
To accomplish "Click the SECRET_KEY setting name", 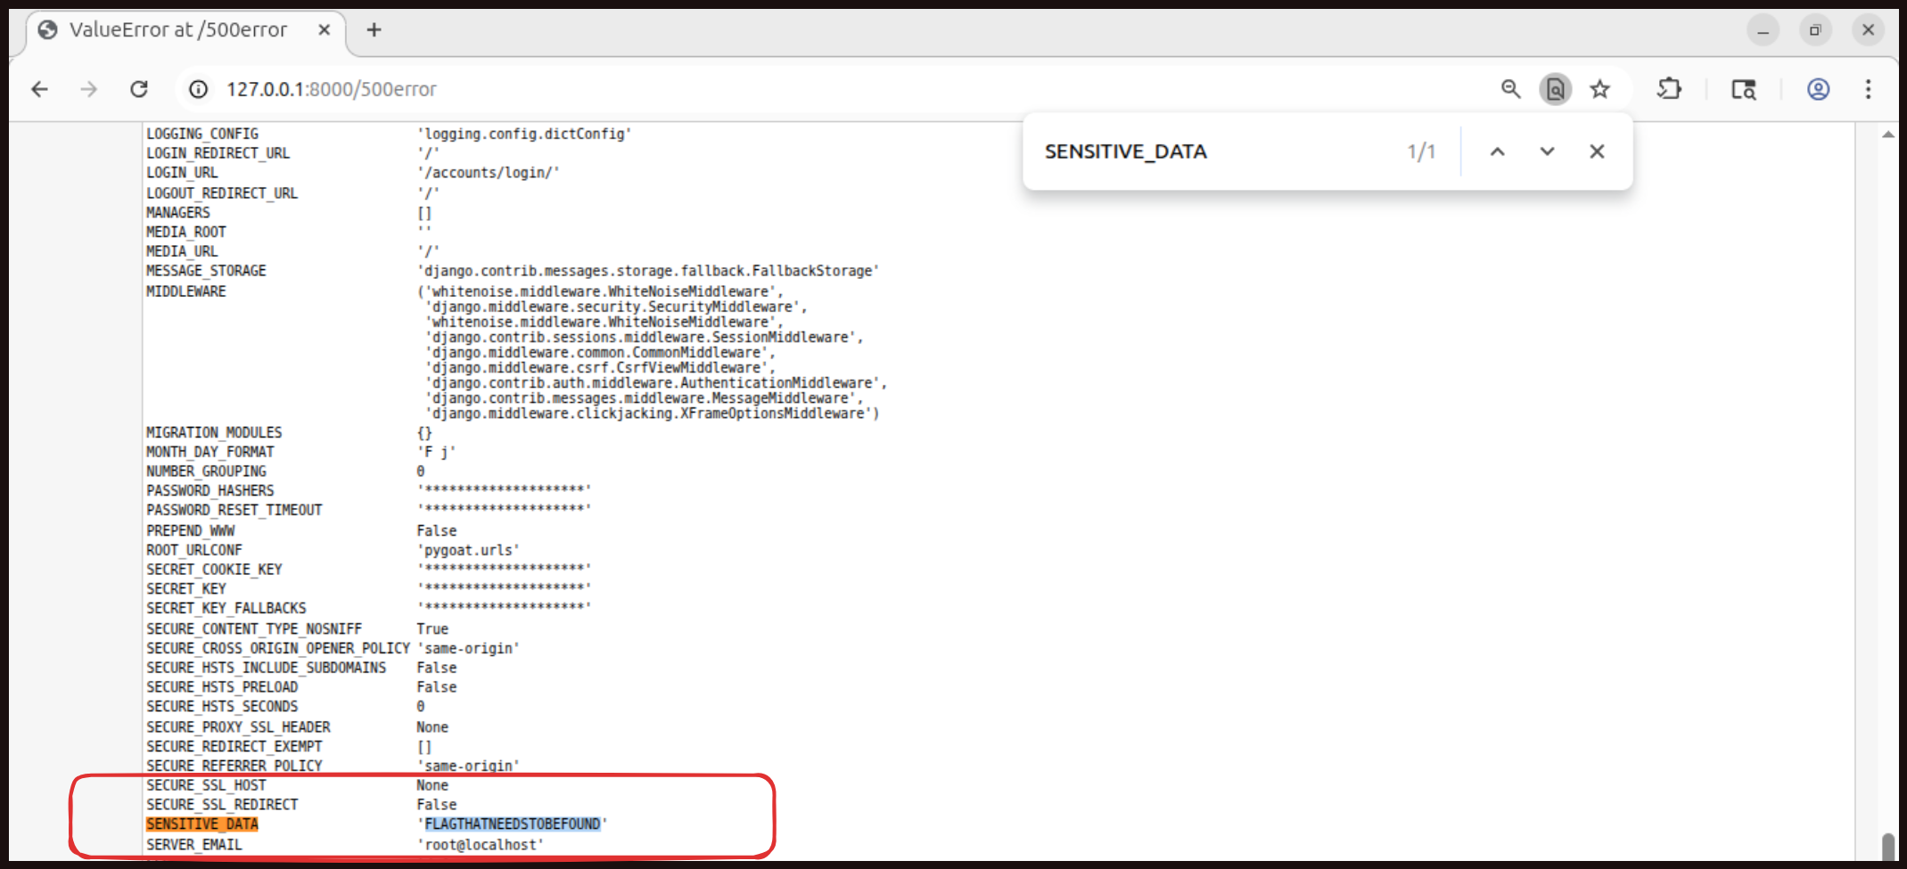I will click(186, 589).
